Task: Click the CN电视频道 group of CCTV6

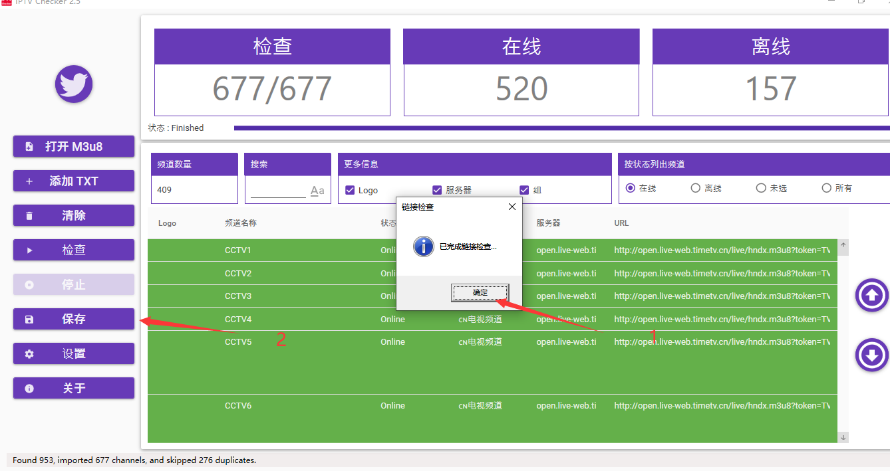Action: (480, 406)
